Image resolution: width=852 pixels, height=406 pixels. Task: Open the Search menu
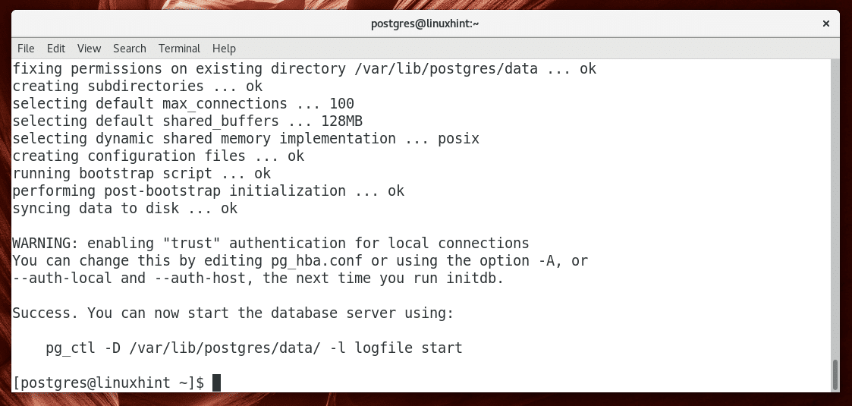coord(130,49)
